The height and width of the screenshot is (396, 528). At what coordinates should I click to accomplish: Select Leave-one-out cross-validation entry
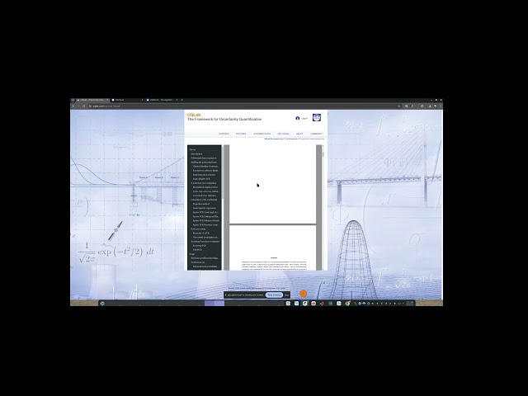click(205, 191)
